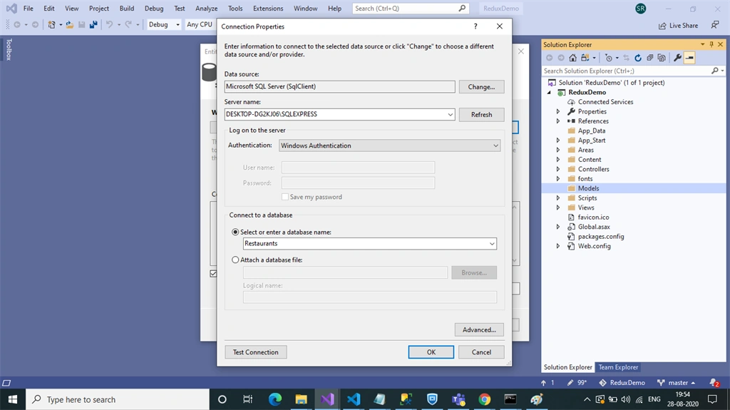Open the Authentication dropdown

pos(495,146)
